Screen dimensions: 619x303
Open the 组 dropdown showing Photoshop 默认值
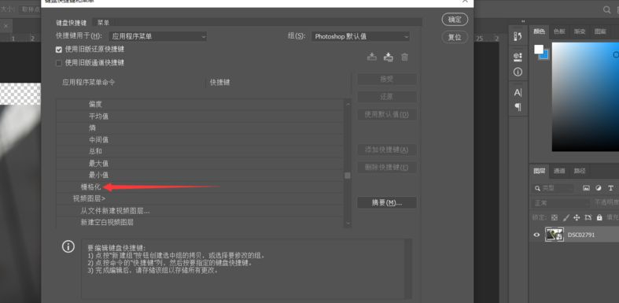coord(360,36)
